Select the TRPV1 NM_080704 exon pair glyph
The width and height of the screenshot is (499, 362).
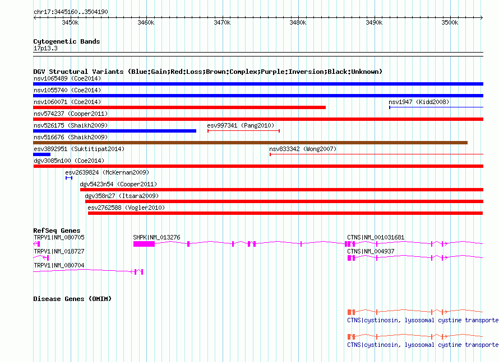click(x=137, y=272)
